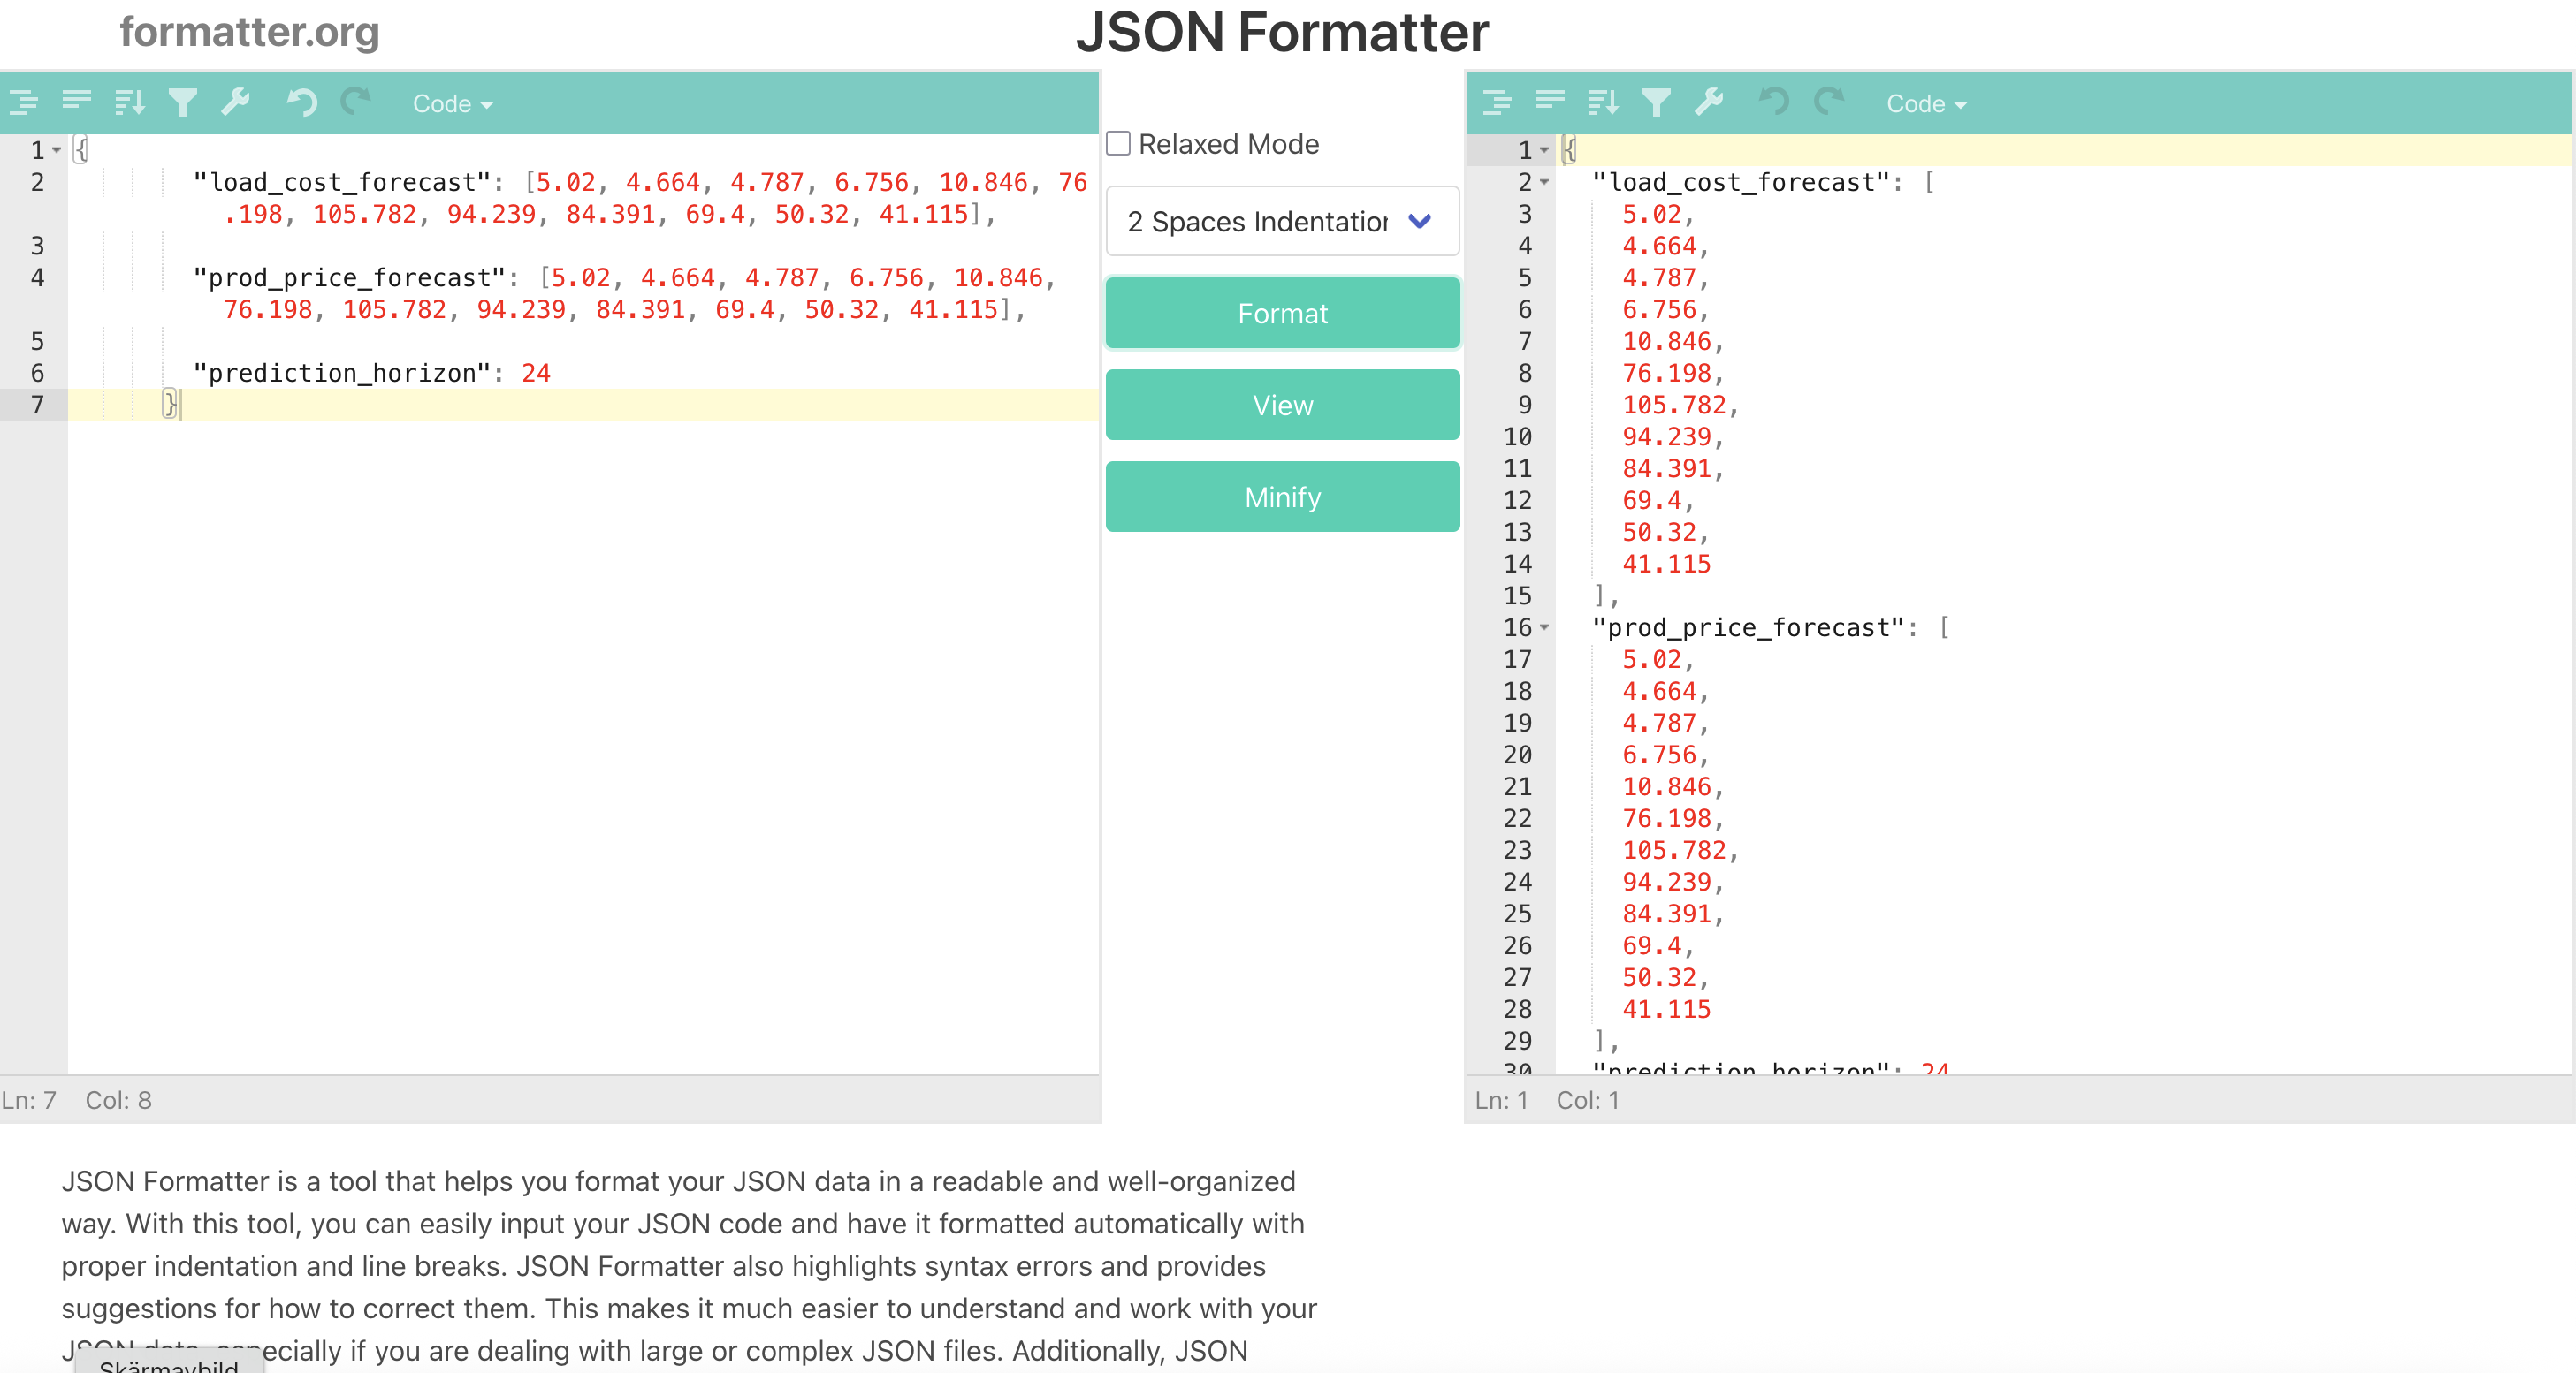This screenshot has width=2576, height=1373.
Task: Click compact JSON icon in right editor
Action: click(1550, 100)
